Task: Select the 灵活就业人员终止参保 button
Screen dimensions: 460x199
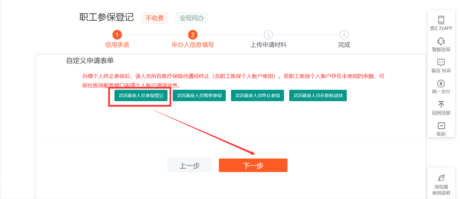Action: [257, 96]
